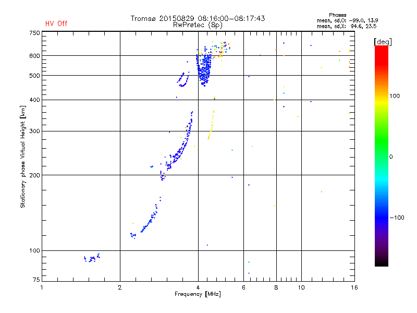417x313 pixels.
Task: Click the red 'HV Off' label
Action: [56, 23]
